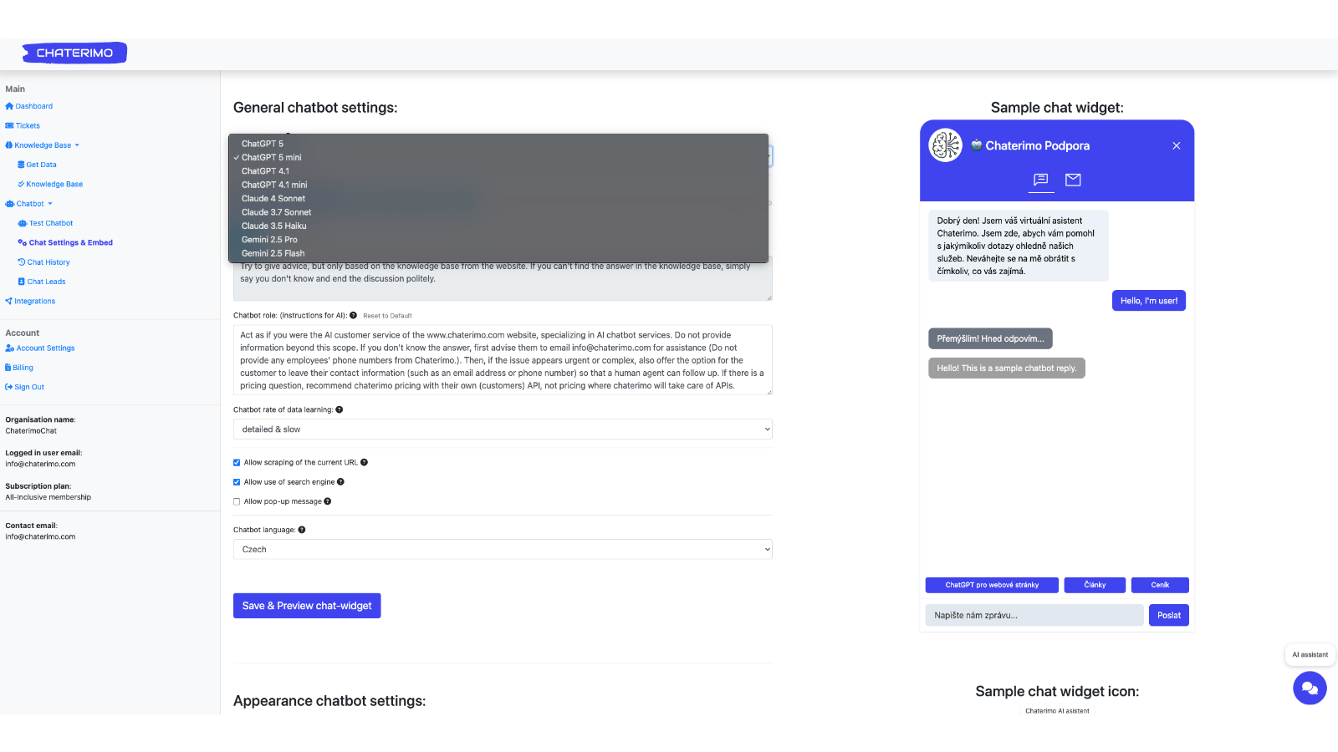Enable the Allow pop-up message checkbox
This screenshot has height=752, width=1338.
click(x=237, y=502)
